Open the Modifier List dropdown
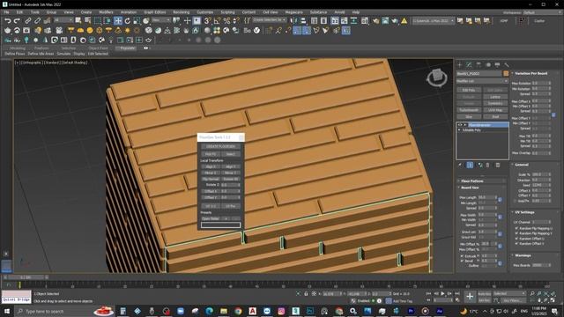Viewport: 564px width, 317px height. [x=482, y=81]
